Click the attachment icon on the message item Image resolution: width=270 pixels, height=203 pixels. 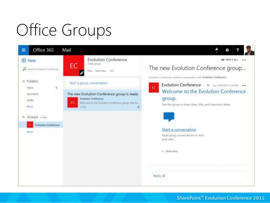138,107
